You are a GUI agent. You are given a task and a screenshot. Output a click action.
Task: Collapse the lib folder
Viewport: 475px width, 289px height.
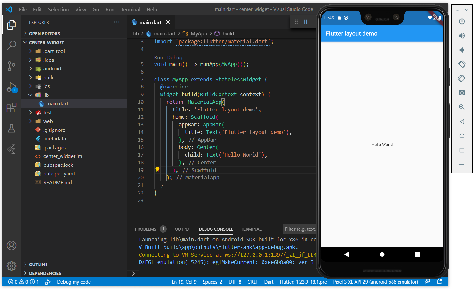pos(74,95)
